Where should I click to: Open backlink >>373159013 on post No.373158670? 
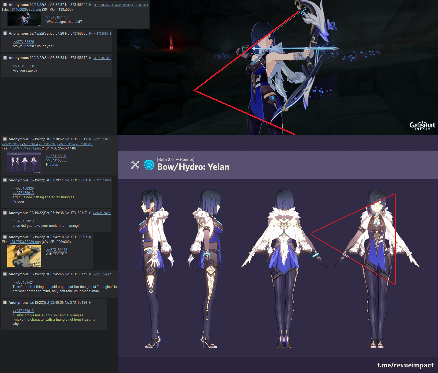coord(102,58)
